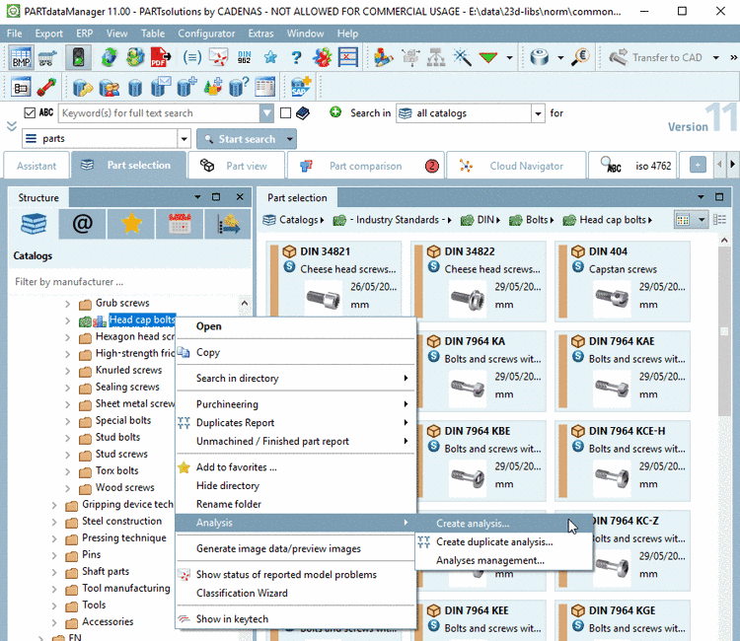Open the keyword search history dropdown

(x=266, y=113)
